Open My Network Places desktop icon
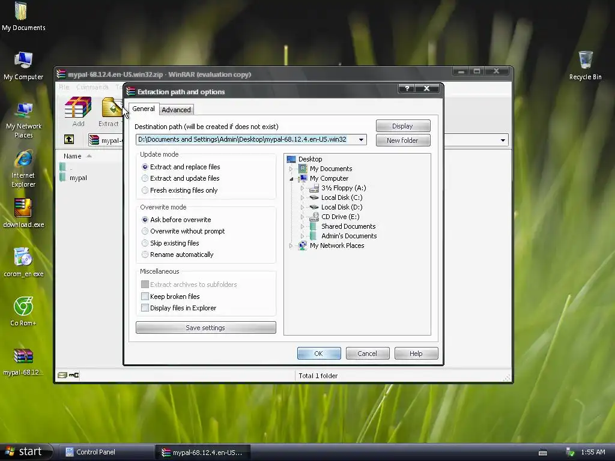 pyautogui.click(x=23, y=120)
